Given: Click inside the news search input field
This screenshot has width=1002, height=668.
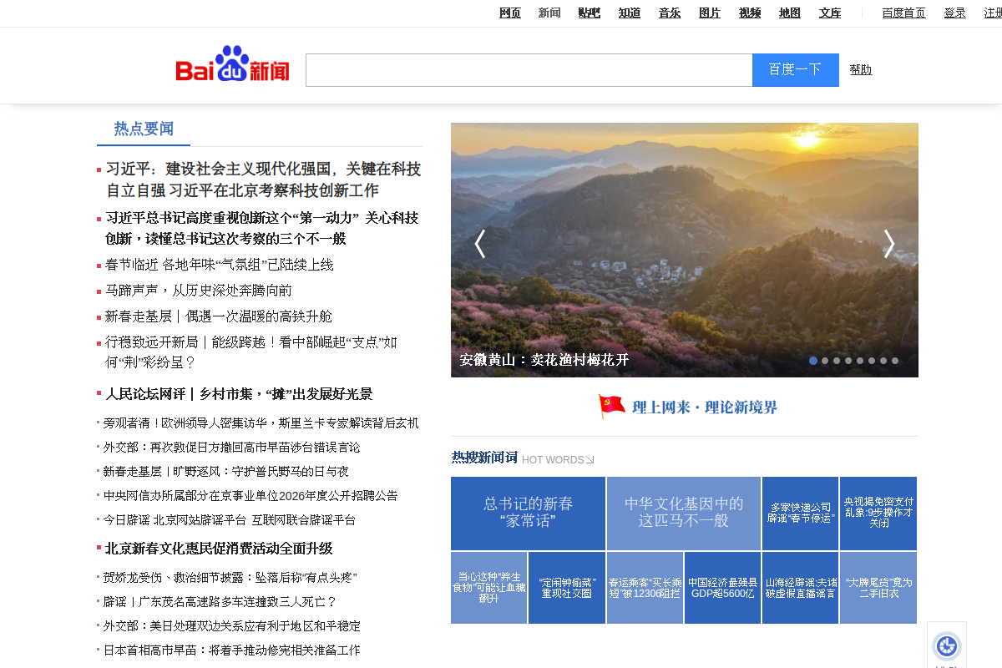Looking at the screenshot, I should (529, 70).
